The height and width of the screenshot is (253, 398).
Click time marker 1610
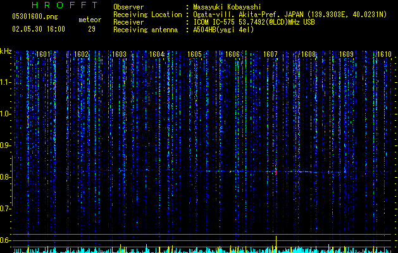click(x=384, y=54)
